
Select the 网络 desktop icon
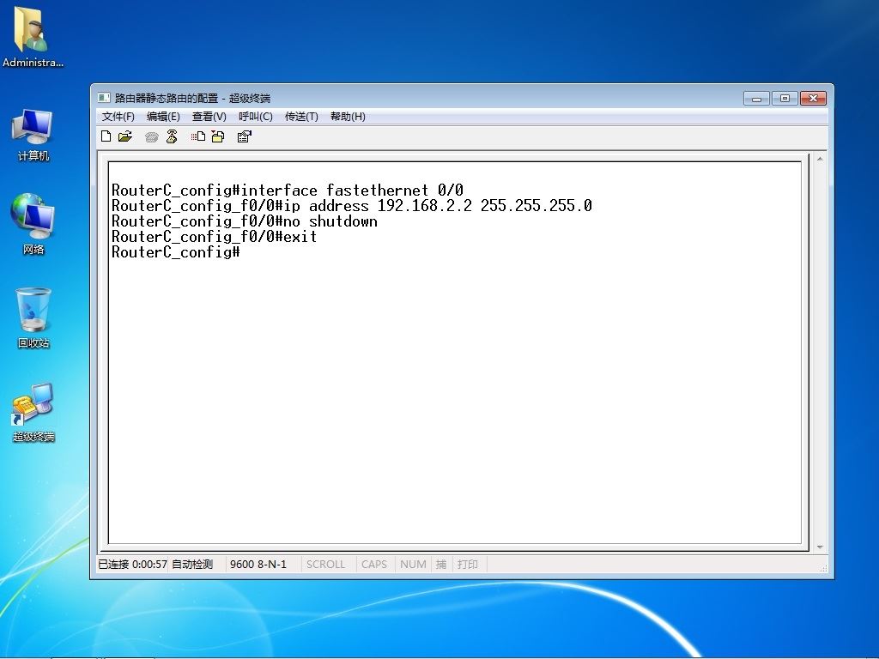pos(33,224)
